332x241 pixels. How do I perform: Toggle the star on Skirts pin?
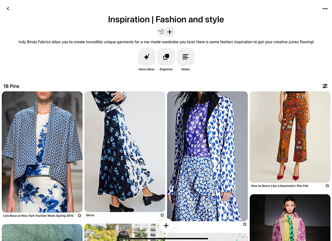[162, 215]
